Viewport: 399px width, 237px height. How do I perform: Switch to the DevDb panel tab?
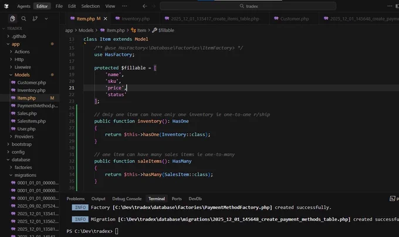[x=195, y=199]
